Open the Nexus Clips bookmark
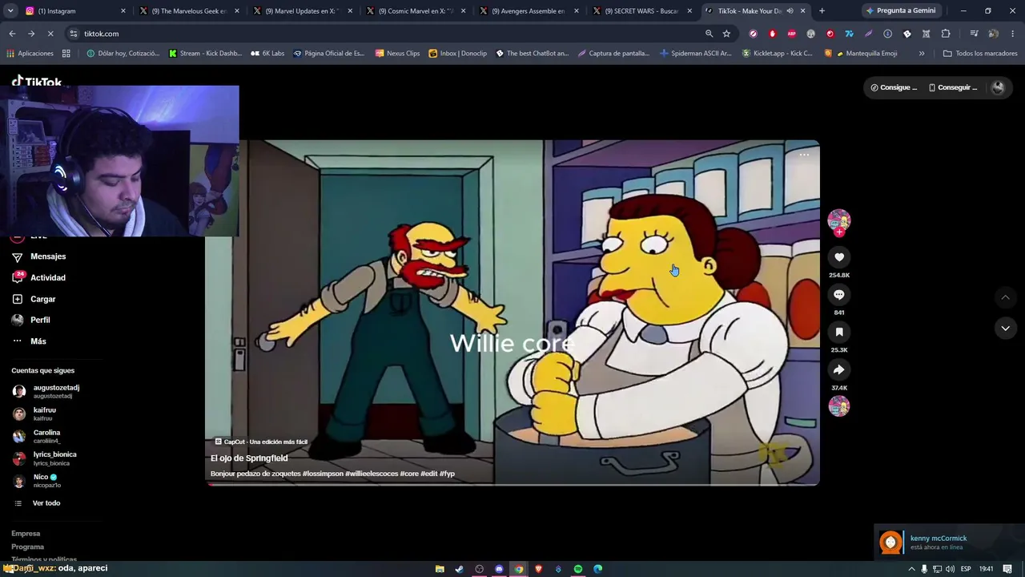 pos(397,54)
